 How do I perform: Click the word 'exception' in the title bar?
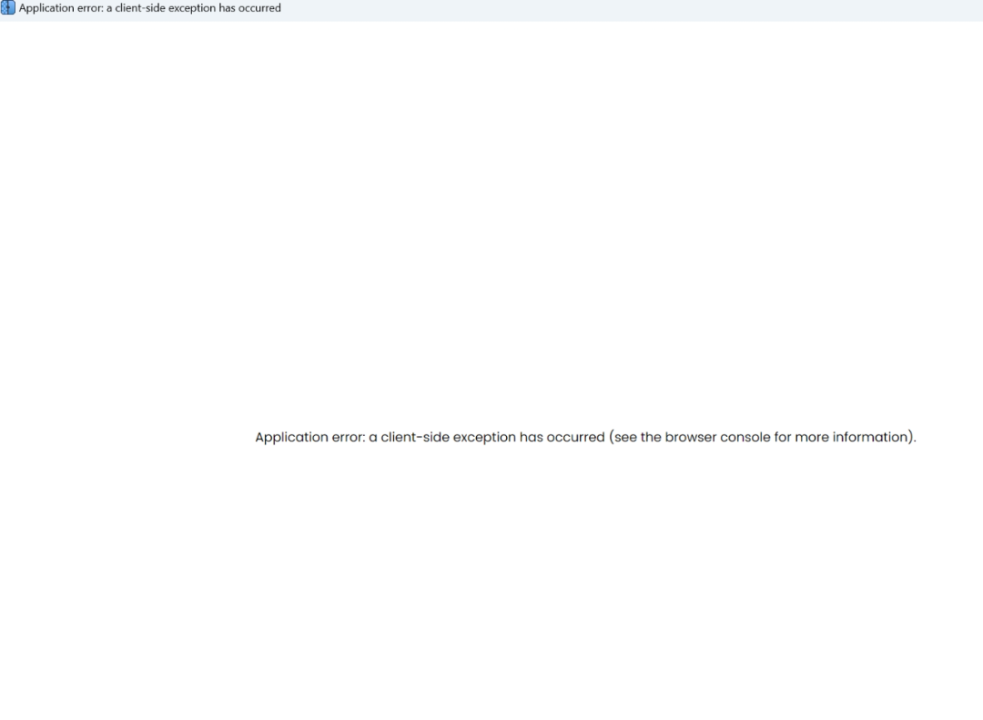(191, 8)
